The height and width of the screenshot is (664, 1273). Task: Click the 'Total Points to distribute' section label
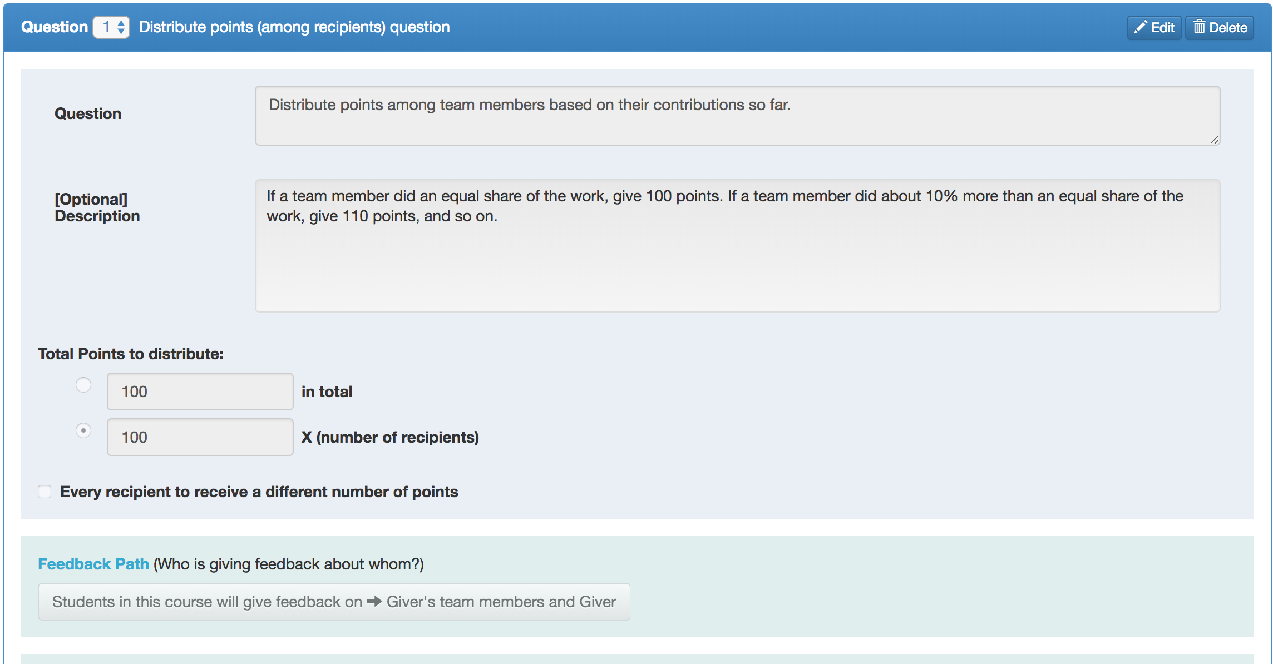130,354
